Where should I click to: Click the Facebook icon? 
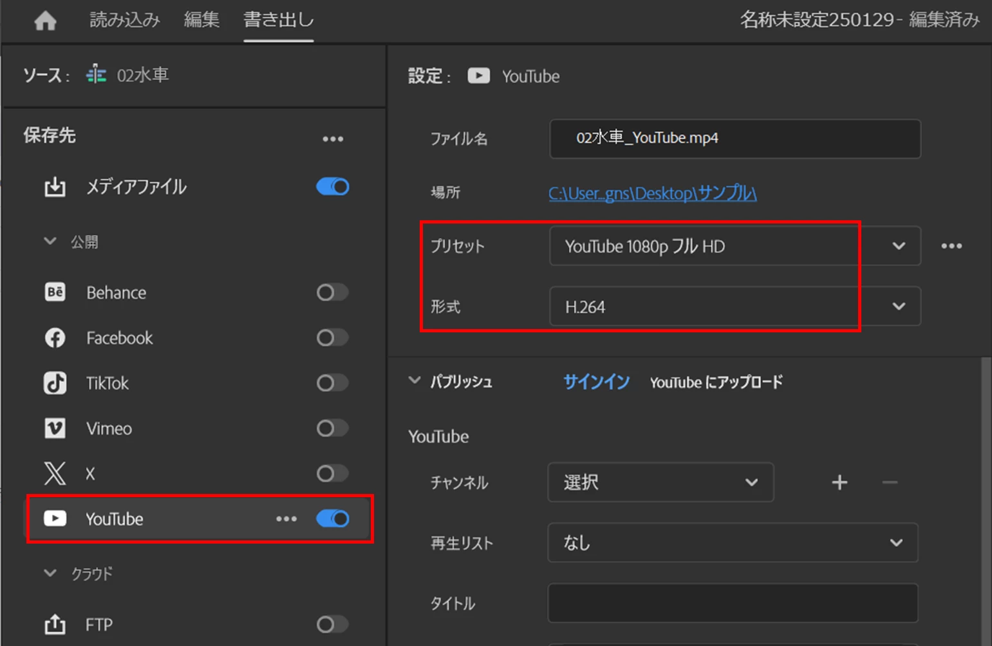(x=55, y=337)
